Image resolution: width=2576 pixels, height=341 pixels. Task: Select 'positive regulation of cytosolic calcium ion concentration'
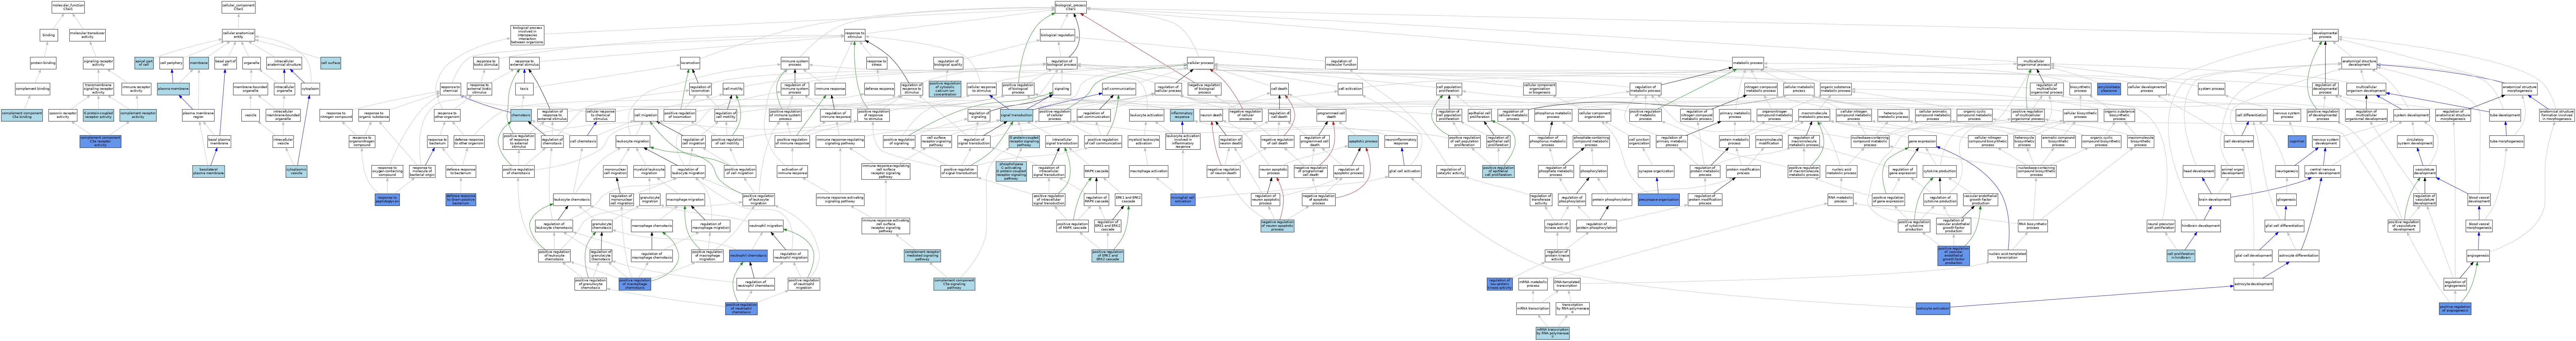pos(945,89)
